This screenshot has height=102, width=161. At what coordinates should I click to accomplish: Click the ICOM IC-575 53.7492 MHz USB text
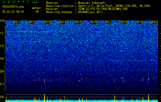103,9
